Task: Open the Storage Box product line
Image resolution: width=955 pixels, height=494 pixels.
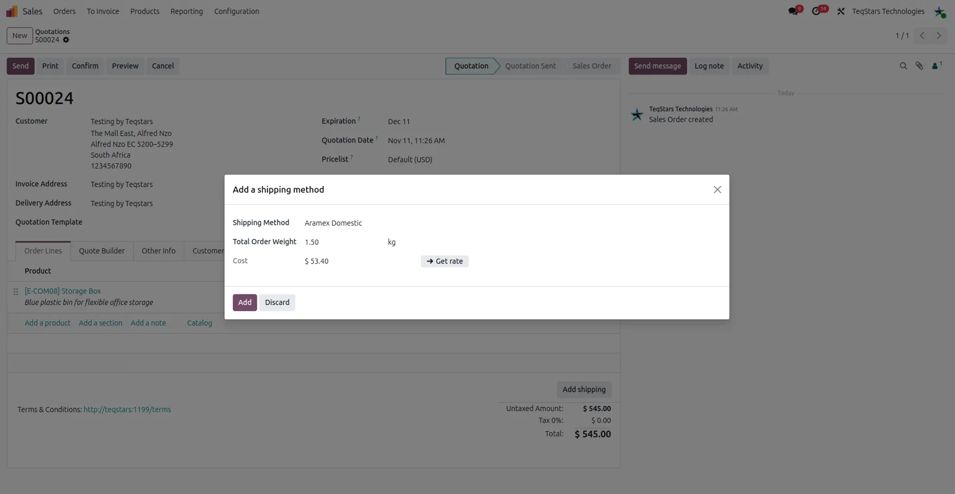Action: (x=63, y=291)
